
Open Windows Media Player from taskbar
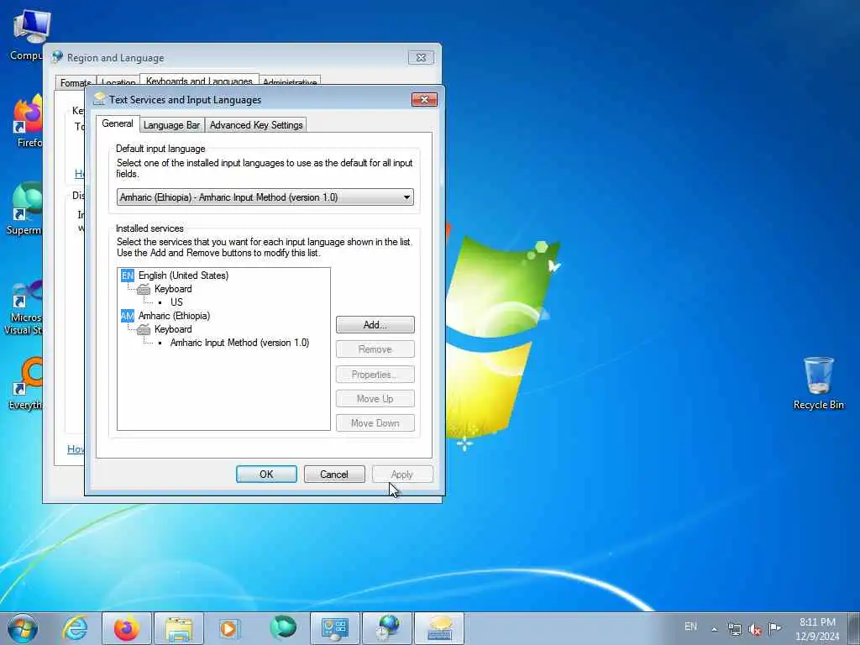coord(229,628)
